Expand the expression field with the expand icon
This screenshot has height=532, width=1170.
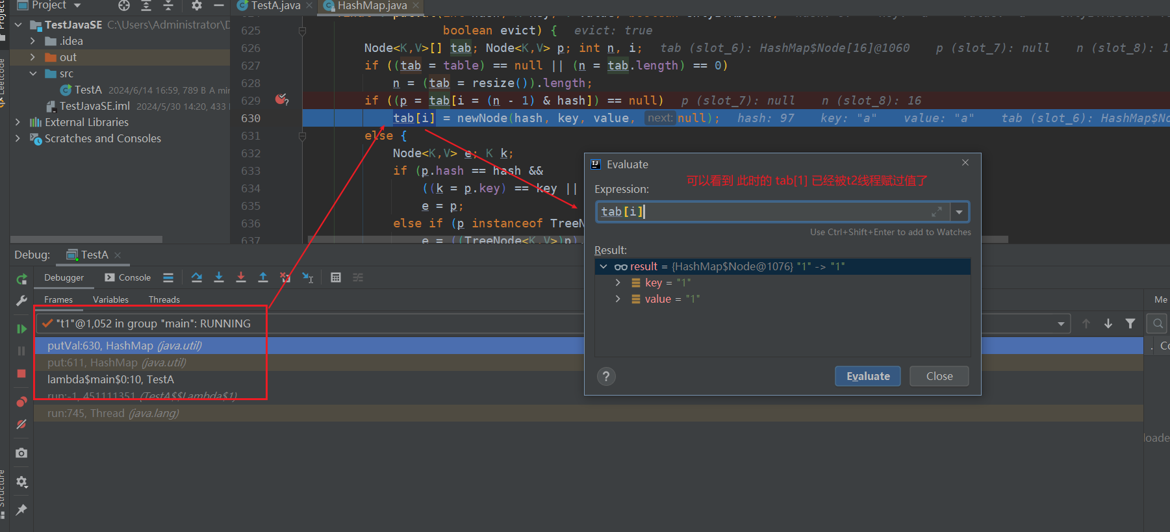937,212
